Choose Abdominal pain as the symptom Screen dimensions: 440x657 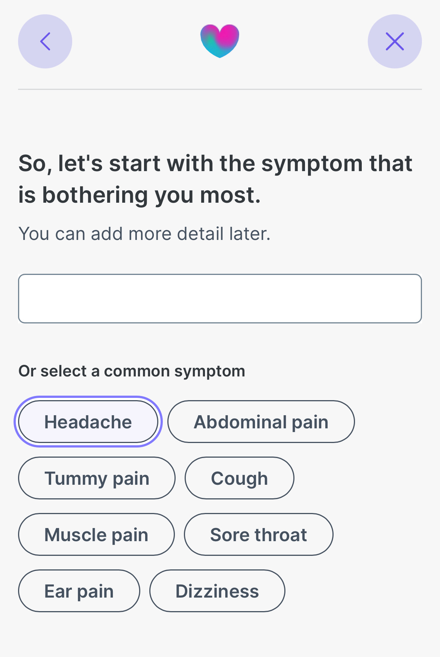point(261,422)
